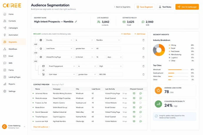The height and width of the screenshot is (135, 203).
Task: Go to Home in sidebar
Action: coord(14,14)
